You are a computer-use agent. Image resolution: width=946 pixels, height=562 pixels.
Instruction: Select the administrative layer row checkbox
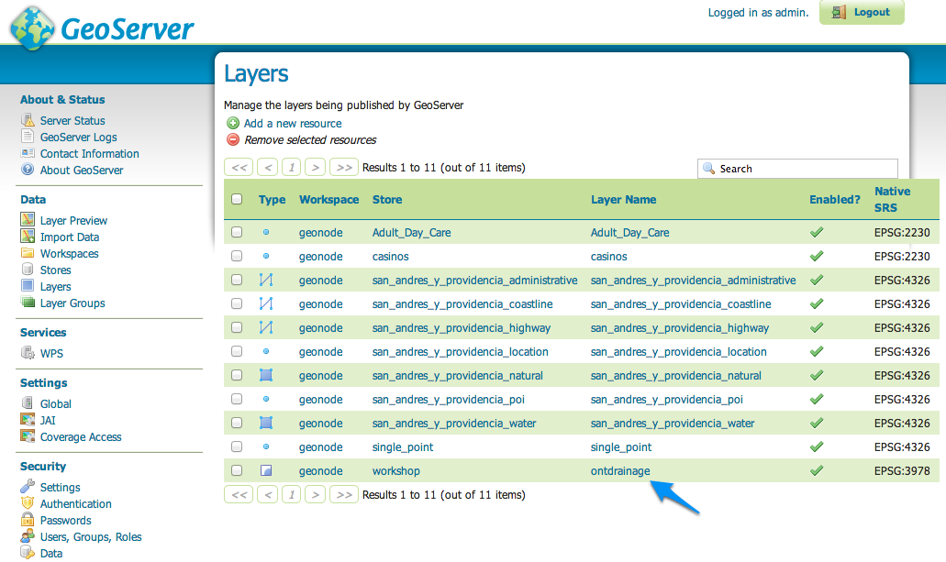coord(237,280)
